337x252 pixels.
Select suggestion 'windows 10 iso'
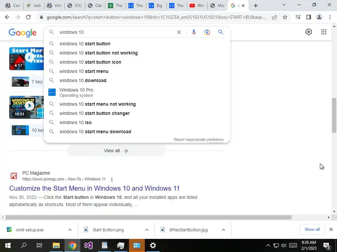pos(137,123)
